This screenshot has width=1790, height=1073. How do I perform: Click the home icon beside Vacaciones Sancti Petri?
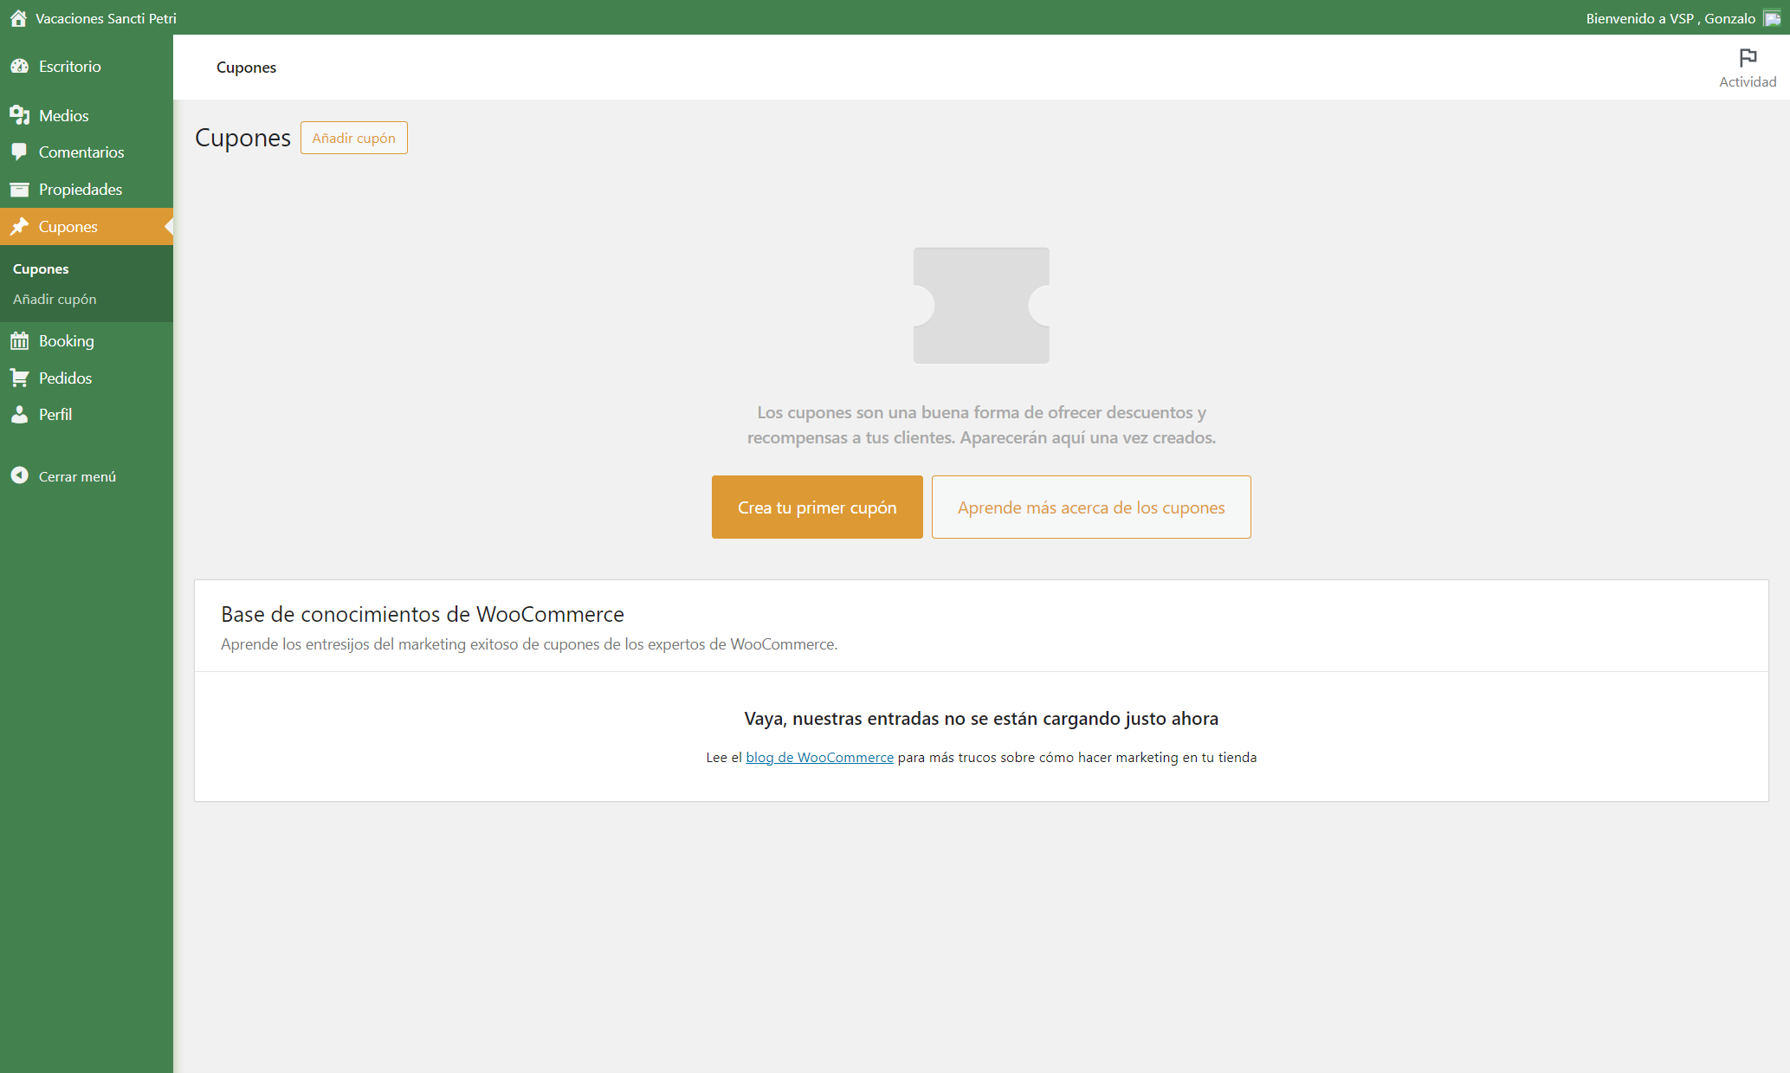click(x=18, y=18)
